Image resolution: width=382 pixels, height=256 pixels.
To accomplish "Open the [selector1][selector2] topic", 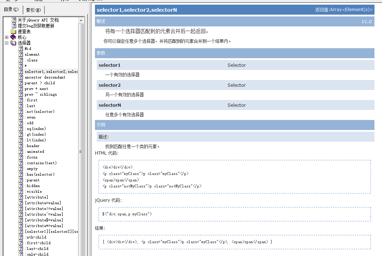I will [x=51, y=231].
